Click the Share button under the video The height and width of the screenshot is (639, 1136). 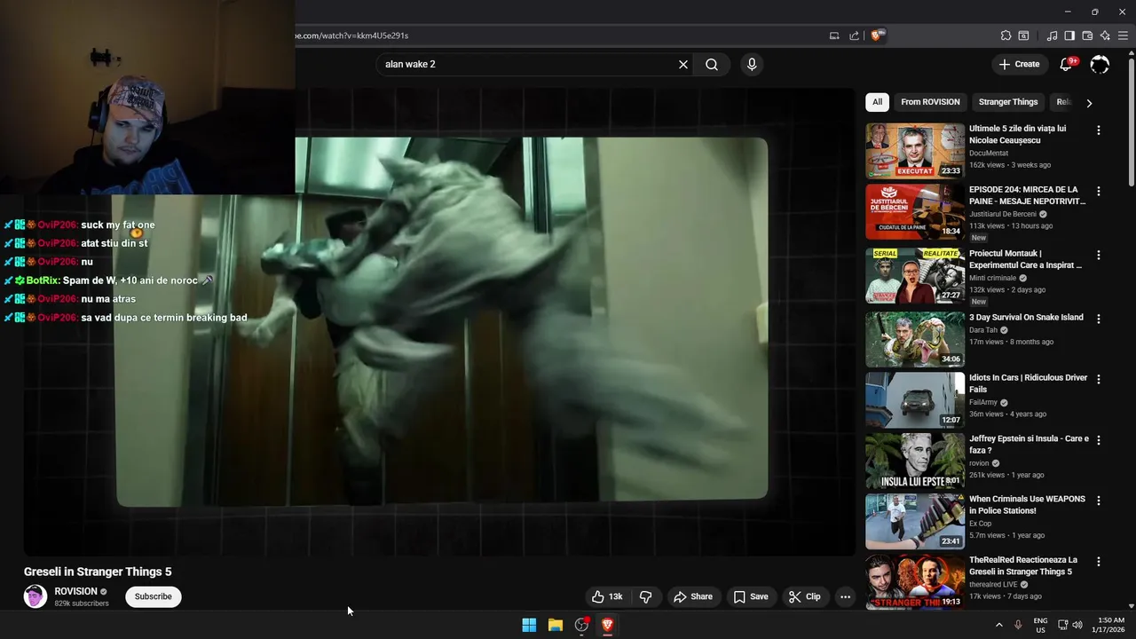coord(693,596)
